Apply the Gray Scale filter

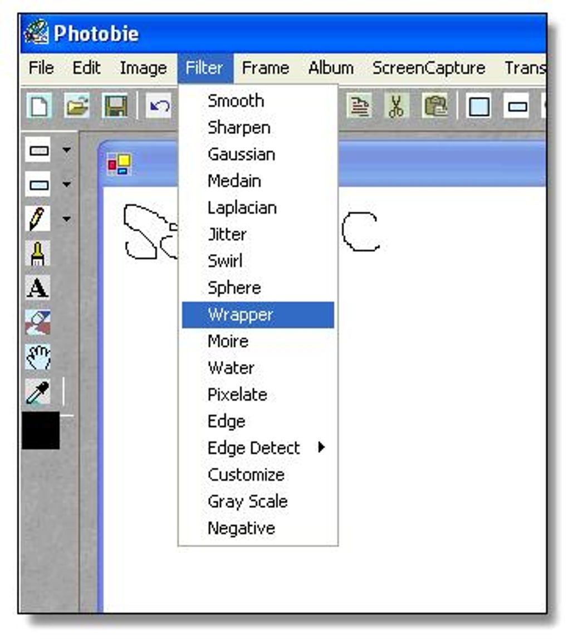tap(247, 501)
